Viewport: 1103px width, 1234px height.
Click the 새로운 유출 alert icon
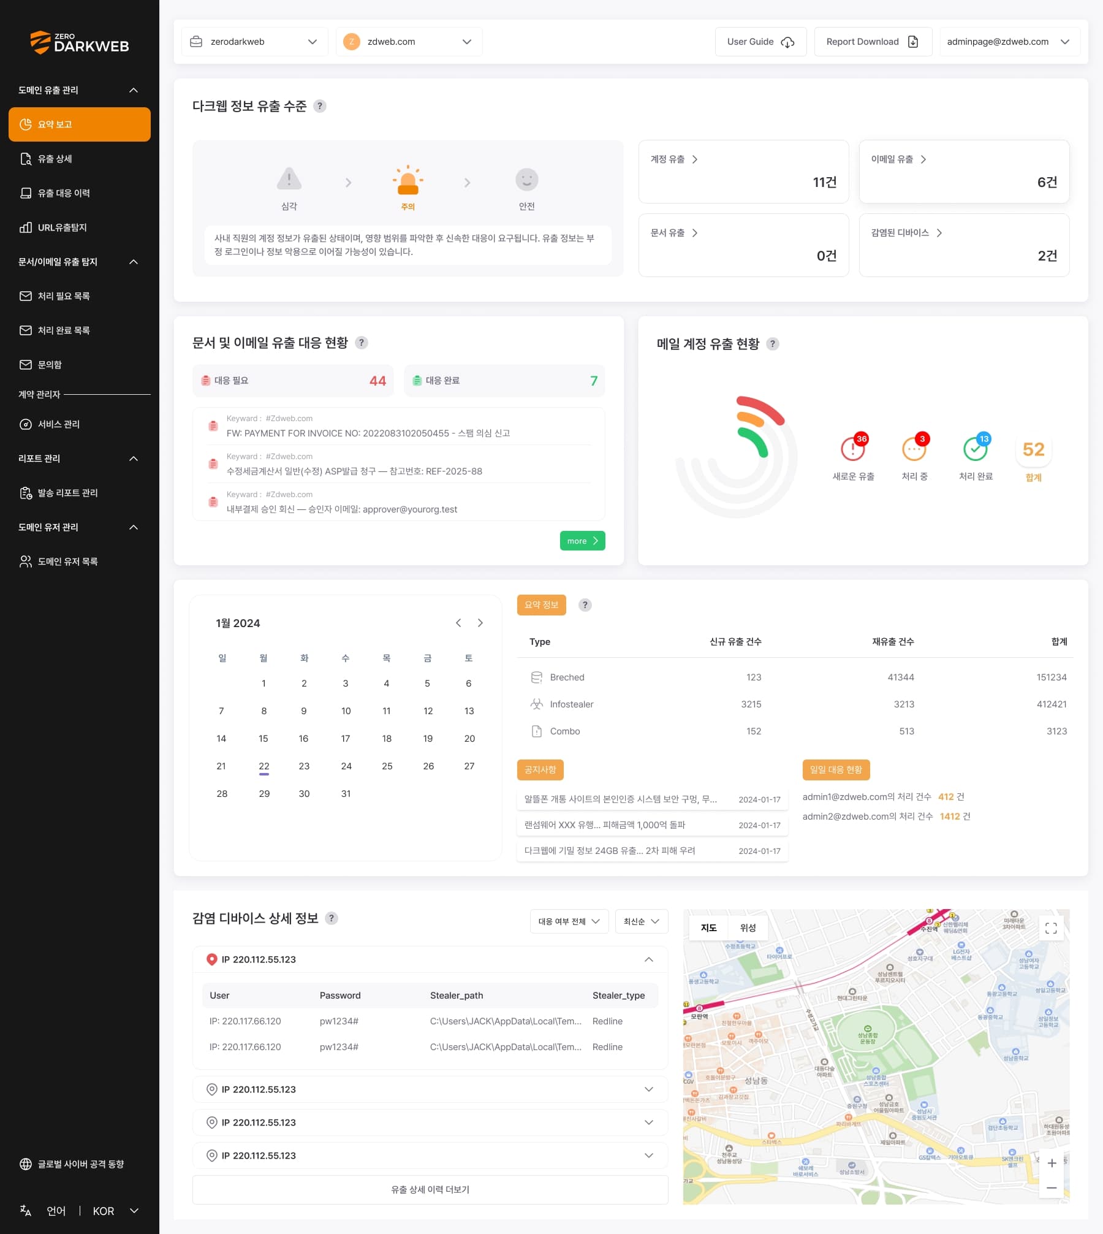click(853, 448)
